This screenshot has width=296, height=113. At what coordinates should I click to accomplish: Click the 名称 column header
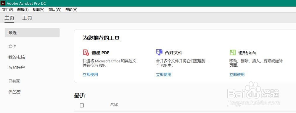click(114, 104)
